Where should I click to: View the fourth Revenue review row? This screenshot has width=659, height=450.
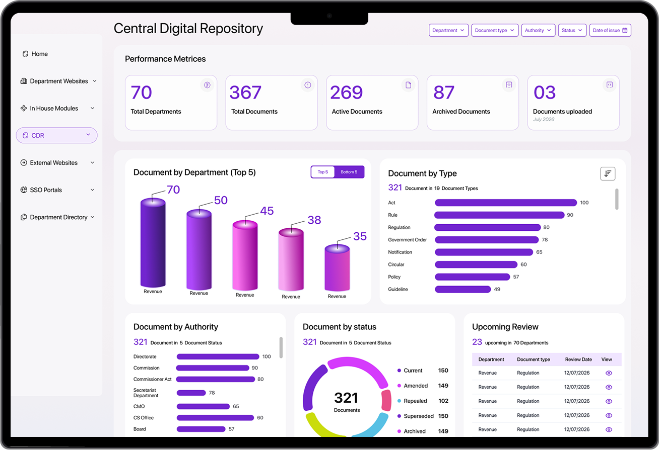(x=609, y=415)
